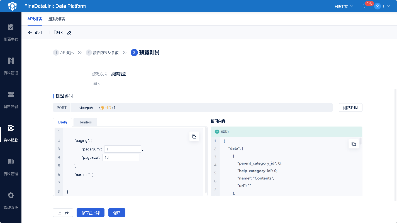
Task: Copy the 傳回內容 response content
Action: click(x=354, y=144)
